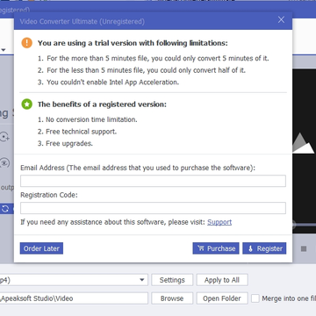Select 'No conversion time limitation.' text
The width and height of the screenshot is (316, 316).
[91, 119]
